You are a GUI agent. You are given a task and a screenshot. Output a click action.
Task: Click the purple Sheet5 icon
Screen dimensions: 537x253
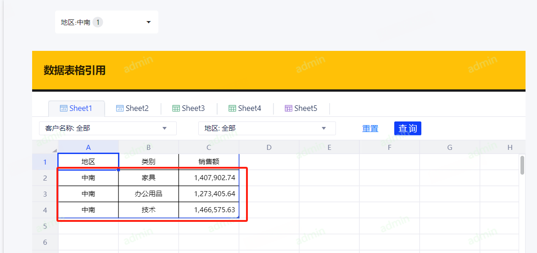[288, 109]
